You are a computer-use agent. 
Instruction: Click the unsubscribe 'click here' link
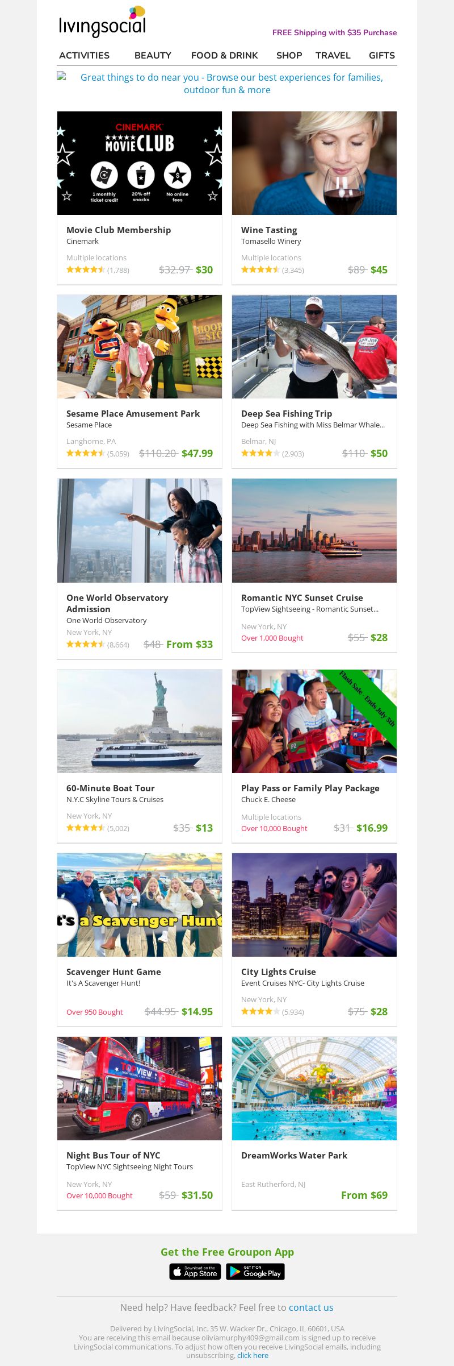[253, 1355]
